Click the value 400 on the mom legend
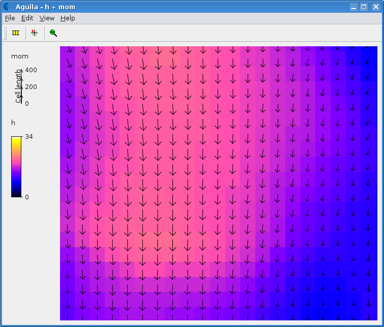384x327 pixels. coord(31,70)
